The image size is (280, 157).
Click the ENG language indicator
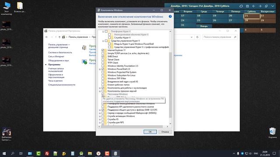click(x=256, y=154)
